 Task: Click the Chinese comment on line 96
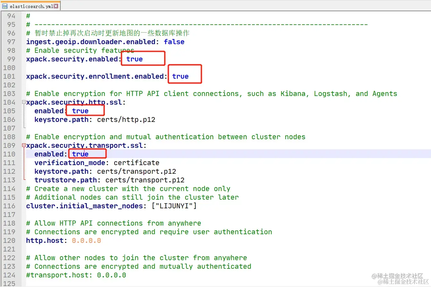point(108,33)
